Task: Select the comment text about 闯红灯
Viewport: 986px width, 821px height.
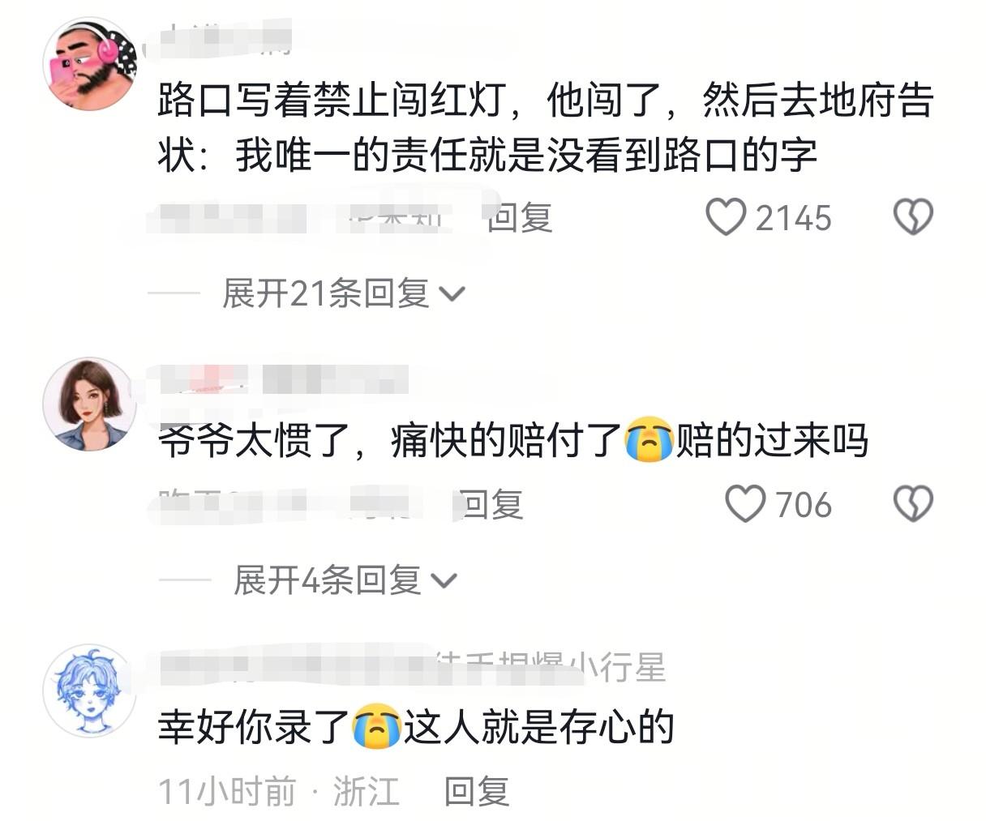Action: pos(546,127)
